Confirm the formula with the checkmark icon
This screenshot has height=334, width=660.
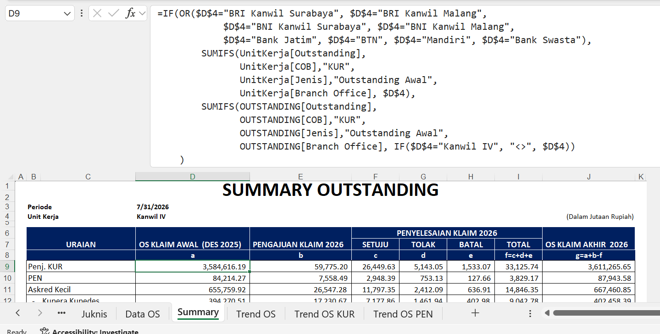click(113, 13)
